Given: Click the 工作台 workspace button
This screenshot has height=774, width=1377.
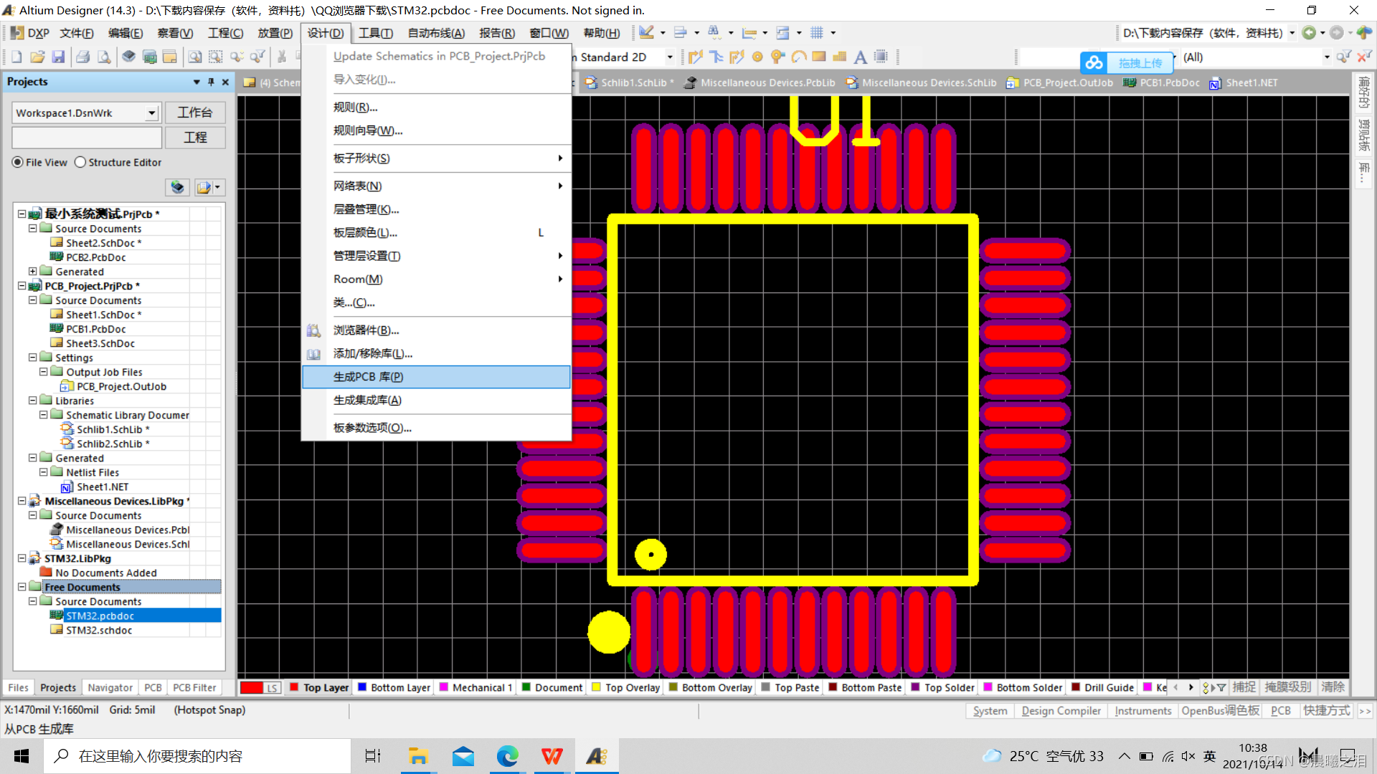Looking at the screenshot, I should coord(195,113).
